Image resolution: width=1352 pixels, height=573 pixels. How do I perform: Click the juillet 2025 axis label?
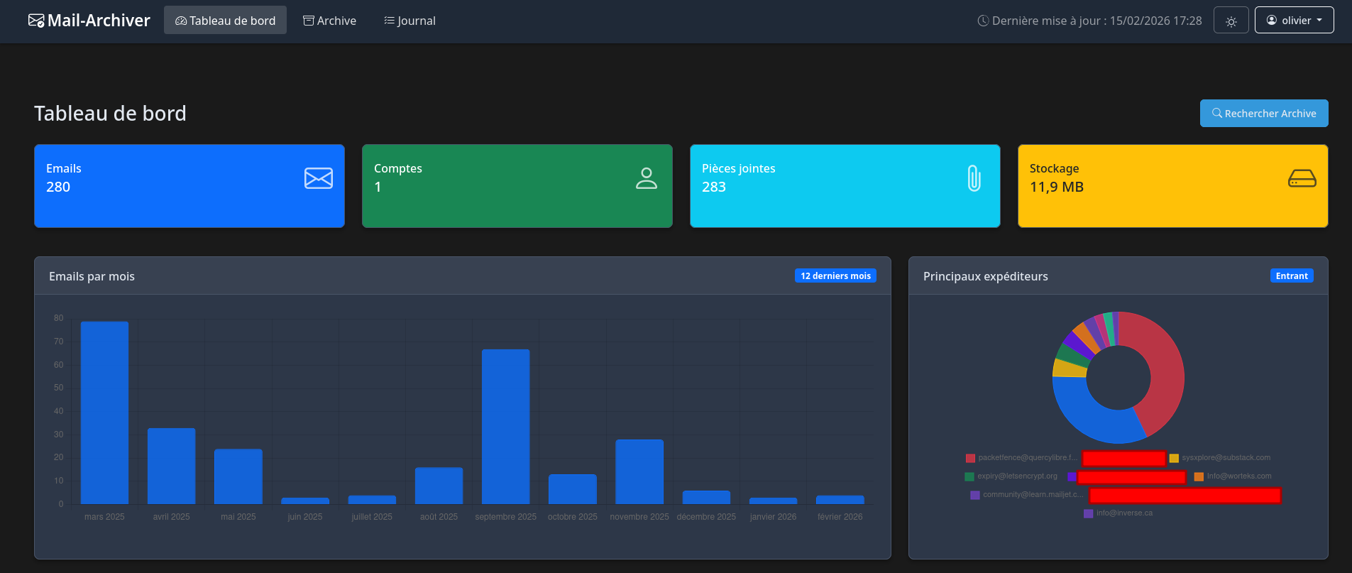[x=372, y=517]
